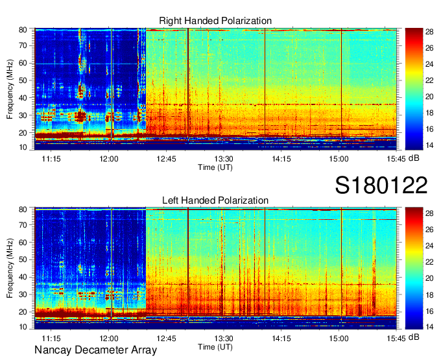Image resolution: width=441 pixels, height=358 pixels.
Task: Click inside the Left Handed Polarization spectrogram
Action: 215,268
